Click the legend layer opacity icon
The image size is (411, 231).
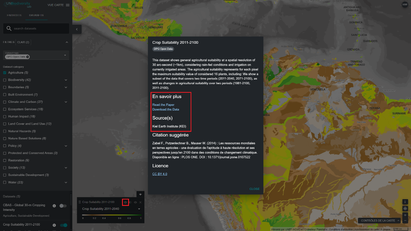130,202
